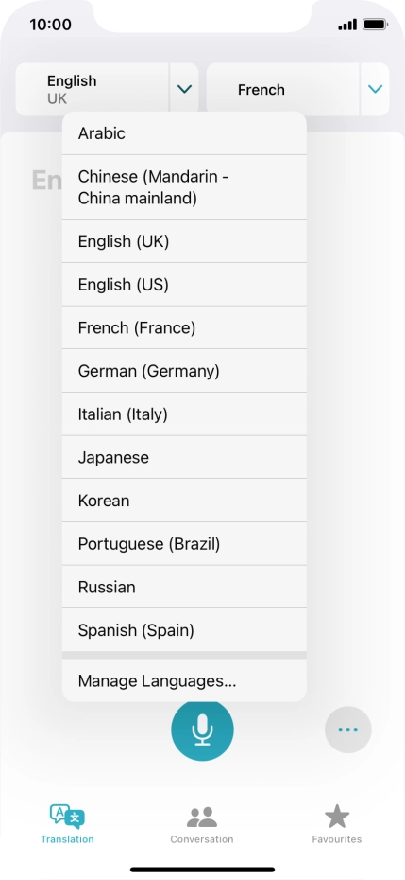Viewport: 405px width, 880px height.
Task: Pick Spanish (Spain) from the menu
Action: tap(184, 630)
